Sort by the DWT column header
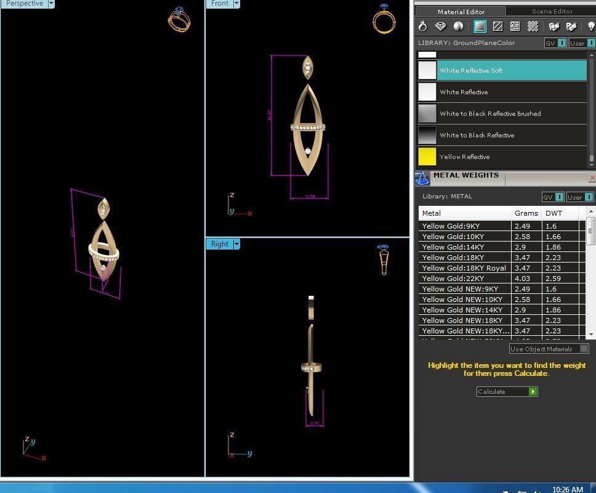Image resolution: width=596 pixels, height=493 pixels. [x=560, y=213]
